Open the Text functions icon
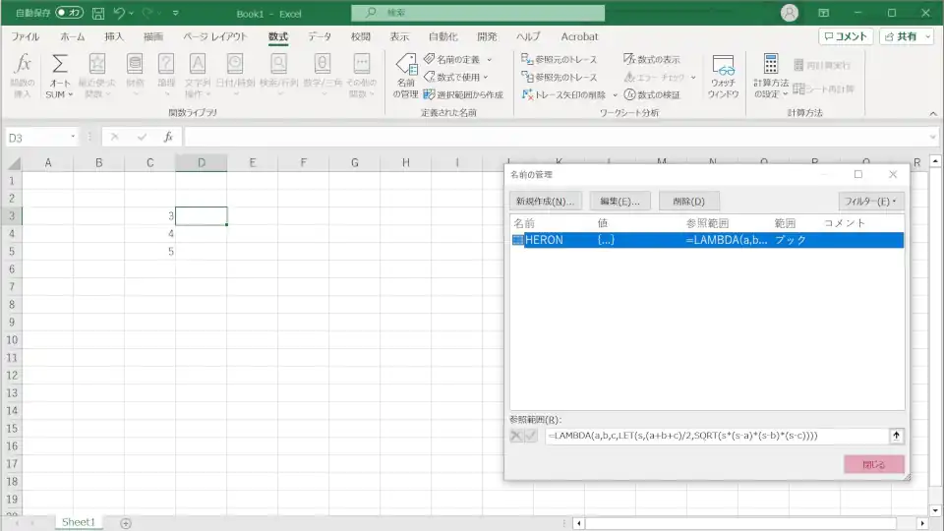The height and width of the screenshot is (531, 944). click(x=198, y=64)
